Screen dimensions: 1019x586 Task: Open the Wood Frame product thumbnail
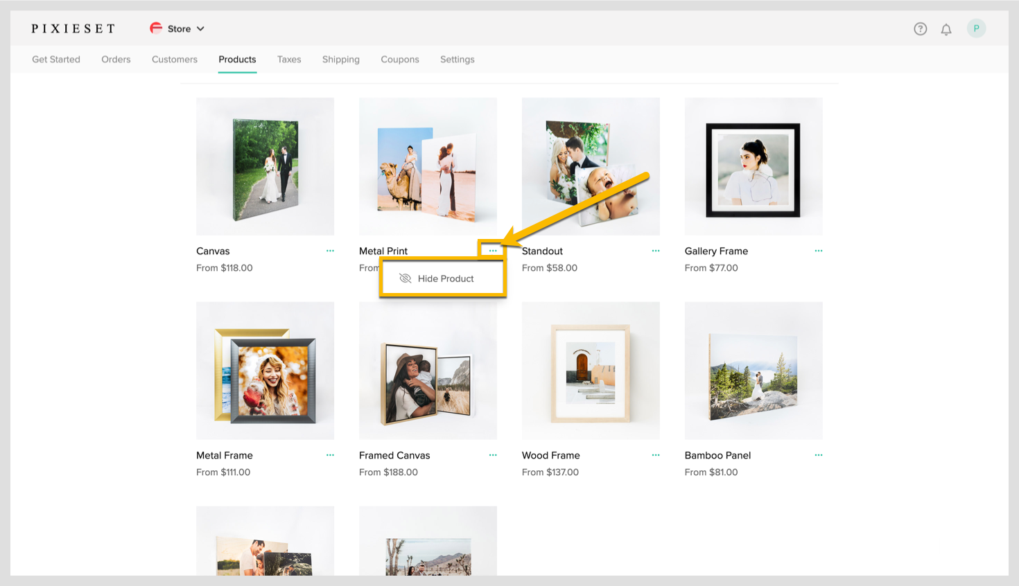coord(591,371)
